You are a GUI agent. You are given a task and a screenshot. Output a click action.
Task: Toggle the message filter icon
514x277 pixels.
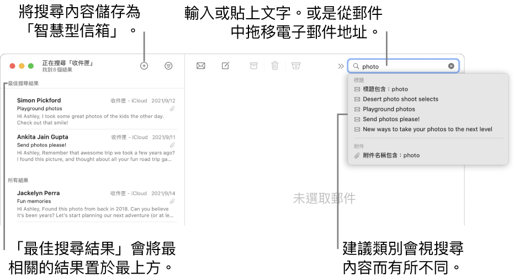click(x=168, y=66)
